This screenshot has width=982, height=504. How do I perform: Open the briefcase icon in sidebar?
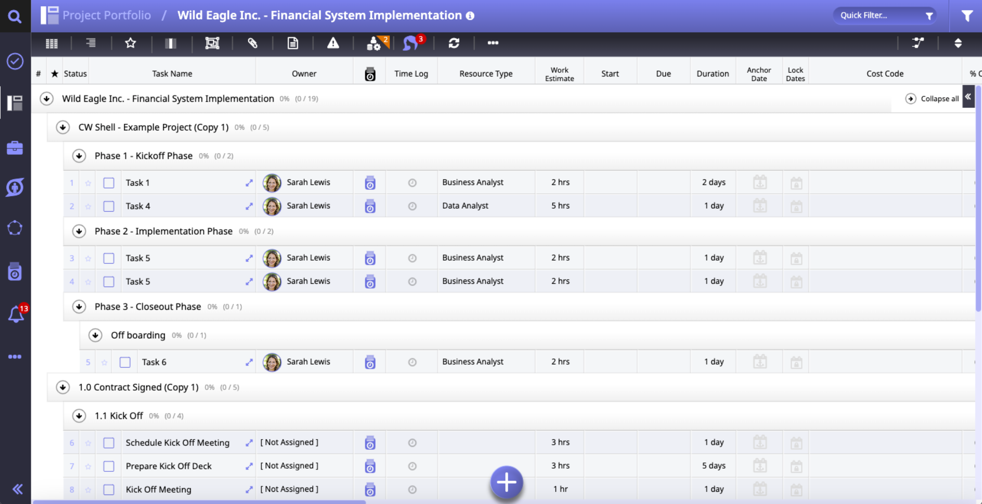pos(15,148)
